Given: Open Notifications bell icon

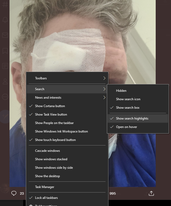Looking at the screenshot, I should (5, 20).
